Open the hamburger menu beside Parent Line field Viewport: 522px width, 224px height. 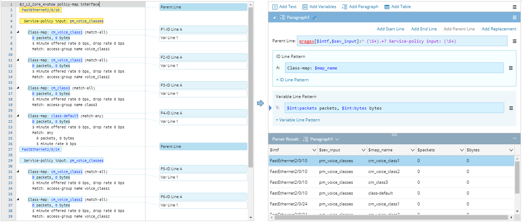click(x=515, y=41)
